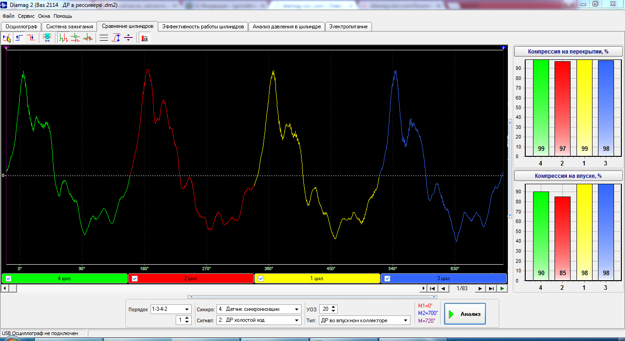Click the purple zero-line offset icon
Image resolution: width=625 pixels, height=341 pixels.
(128, 38)
